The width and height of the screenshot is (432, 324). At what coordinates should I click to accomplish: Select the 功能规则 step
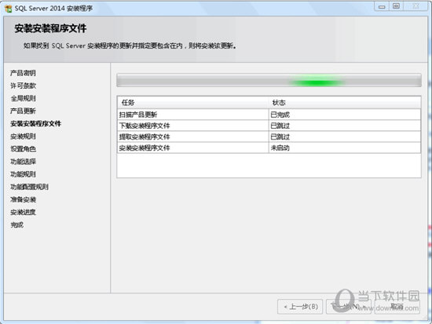[x=23, y=174]
